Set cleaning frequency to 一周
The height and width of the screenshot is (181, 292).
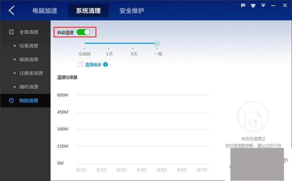pos(158,54)
